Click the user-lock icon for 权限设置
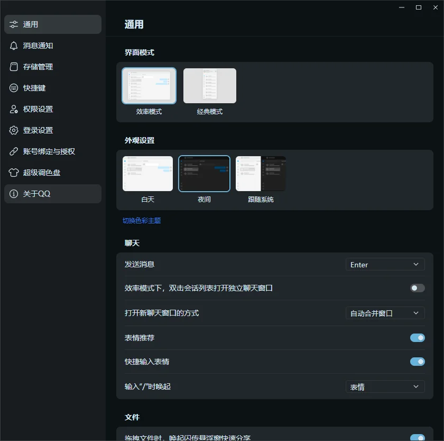This screenshot has width=444, height=441. [x=14, y=109]
